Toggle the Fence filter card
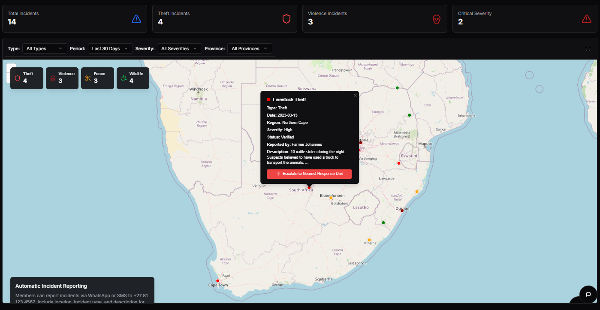Viewport: 600px width, 310px height. tap(97, 78)
